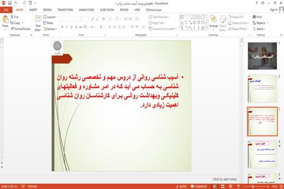Open Shape Outline dropdown
Viewport: 284px width, 189px height.
coord(239,23)
